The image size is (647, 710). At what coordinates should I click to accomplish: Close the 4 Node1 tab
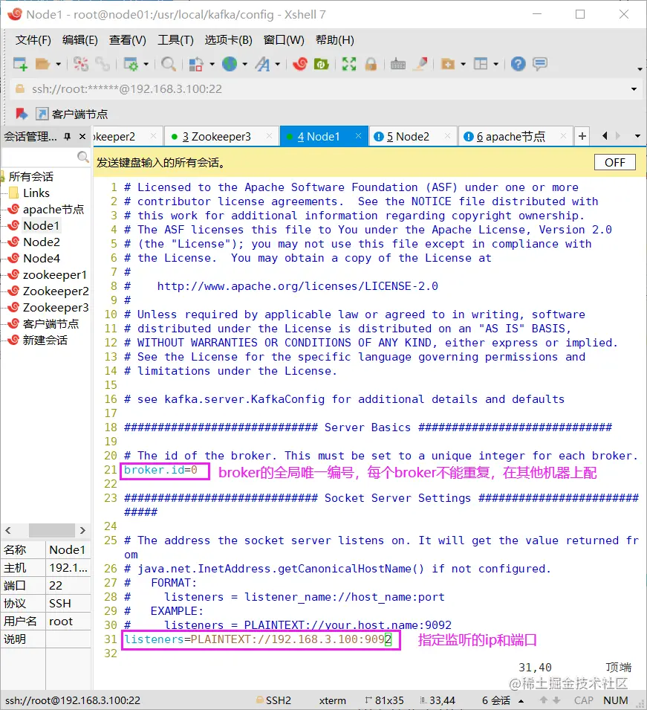tap(358, 136)
